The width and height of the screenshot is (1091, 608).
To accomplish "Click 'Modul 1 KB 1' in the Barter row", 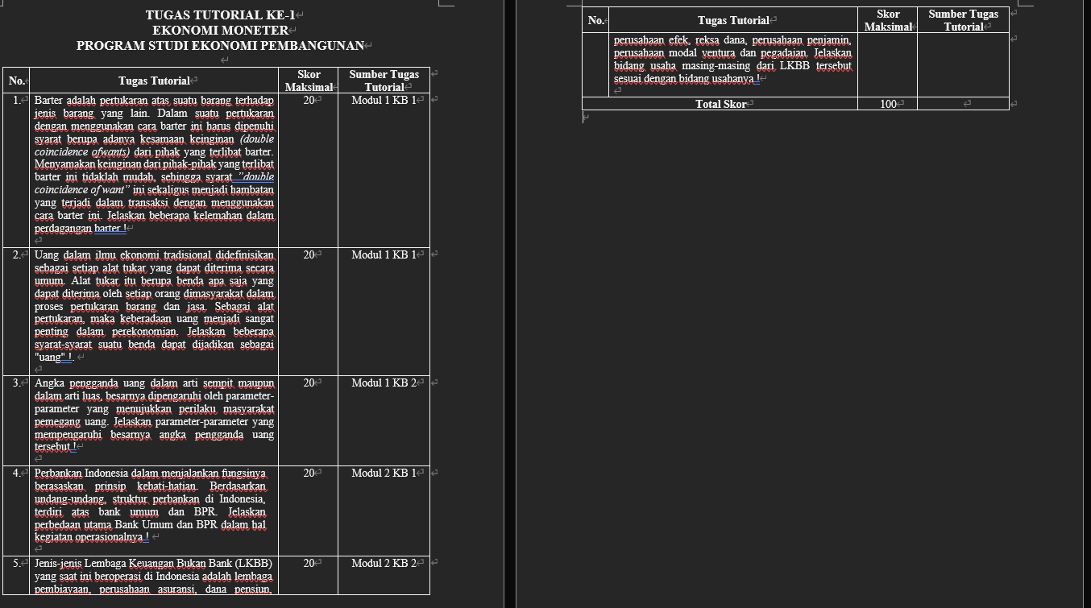I will click(384, 100).
